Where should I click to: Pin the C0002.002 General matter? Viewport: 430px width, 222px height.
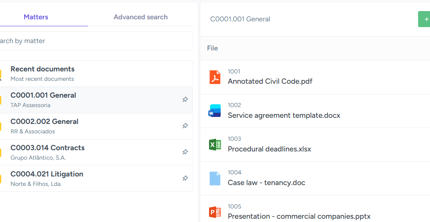click(x=185, y=126)
